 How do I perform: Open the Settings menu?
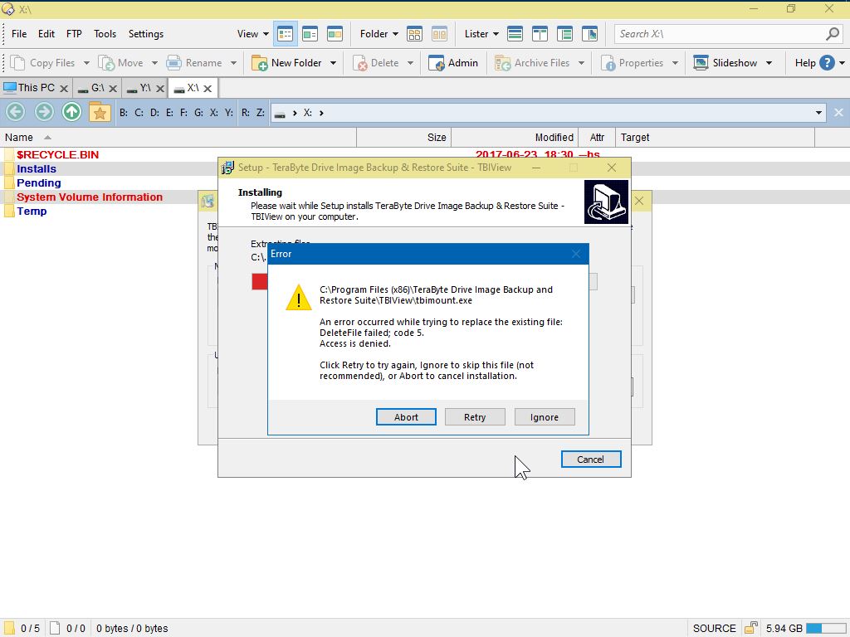146,33
